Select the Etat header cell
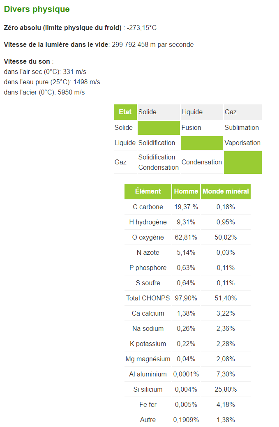This screenshot has height=427, width=279. 125,112
